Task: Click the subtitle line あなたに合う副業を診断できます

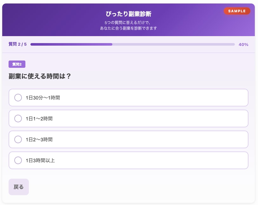Action: (x=129, y=28)
